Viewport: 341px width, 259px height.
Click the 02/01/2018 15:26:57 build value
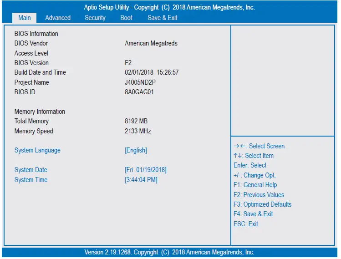click(x=152, y=72)
